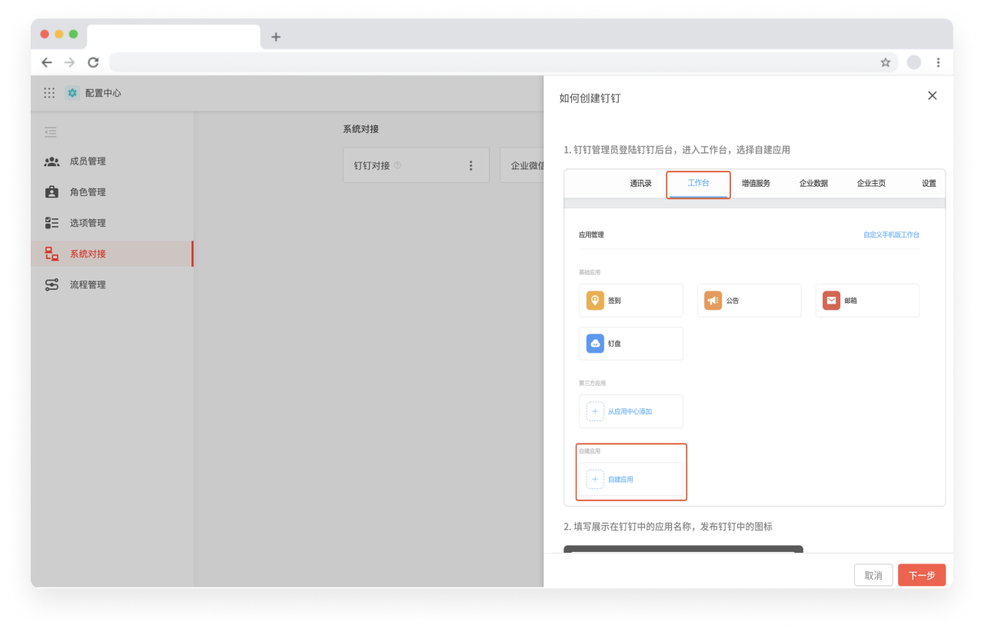The height and width of the screenshot is (632, 984).
Task: Click the 第三方应用 section label
Action: coord(592,383)
